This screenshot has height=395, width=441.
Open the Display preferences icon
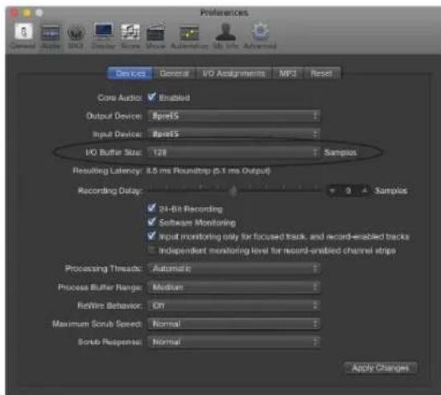(x=104, y=35)
